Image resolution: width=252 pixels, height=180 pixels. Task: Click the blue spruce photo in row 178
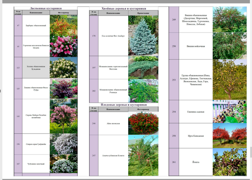(x=143, y=36)
